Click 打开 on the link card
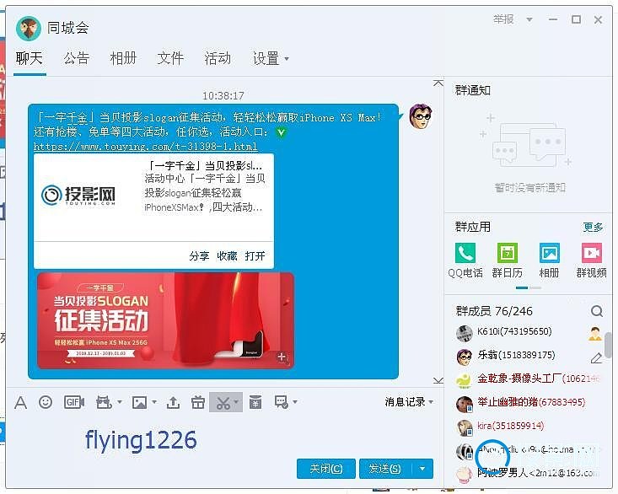The image size is (618, 494). point(255,256)
